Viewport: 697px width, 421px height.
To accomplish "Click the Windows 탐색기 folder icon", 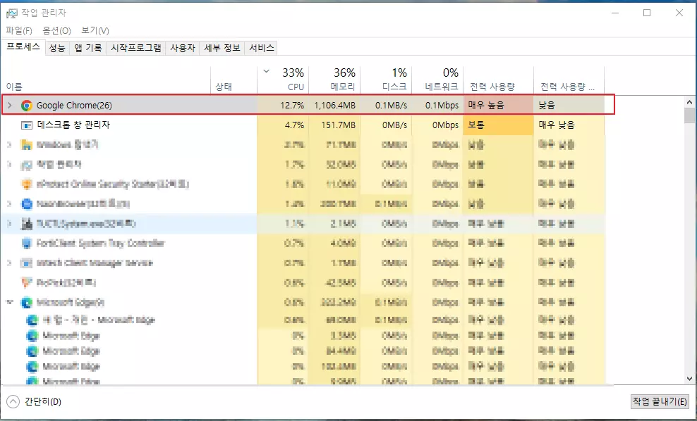I will pos(27,145).
